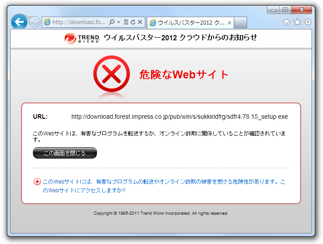
Task: Close the ウイルスバスター2012 tab
Action: coord(229,23)
